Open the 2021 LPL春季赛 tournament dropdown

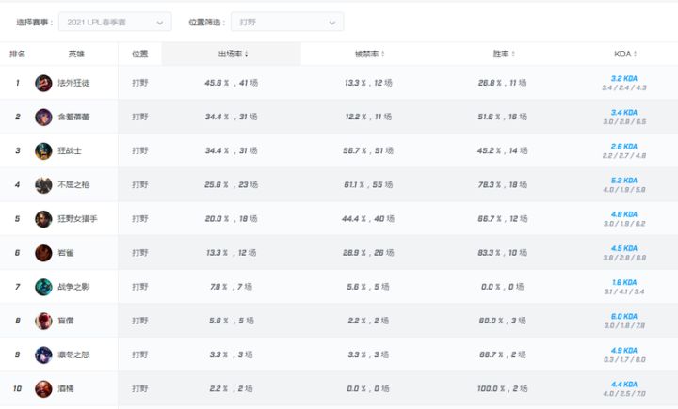point(115,21)
